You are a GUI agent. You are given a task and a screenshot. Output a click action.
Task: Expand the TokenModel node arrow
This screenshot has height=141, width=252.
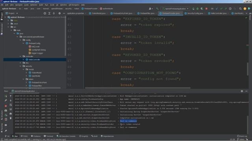tap(26, 72)
